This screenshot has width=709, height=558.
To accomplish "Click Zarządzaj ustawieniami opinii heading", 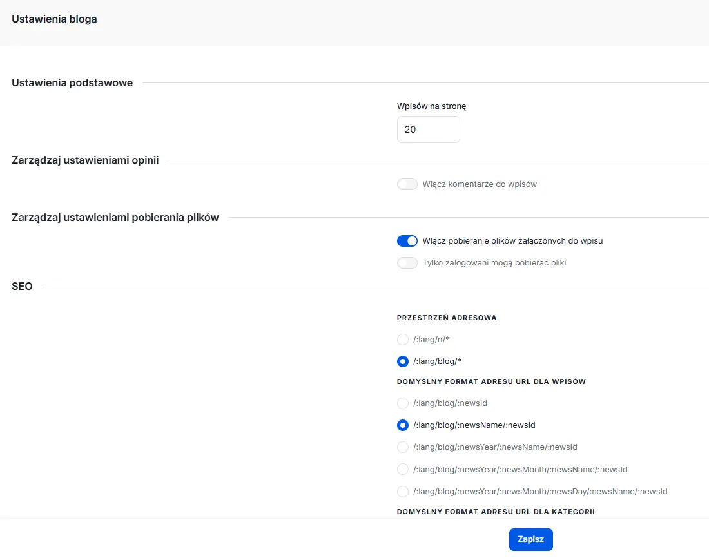I will (85, 160).
